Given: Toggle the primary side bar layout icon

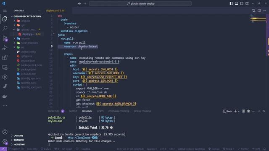Looking at the screenshot, I should click(x=231, y=3).
